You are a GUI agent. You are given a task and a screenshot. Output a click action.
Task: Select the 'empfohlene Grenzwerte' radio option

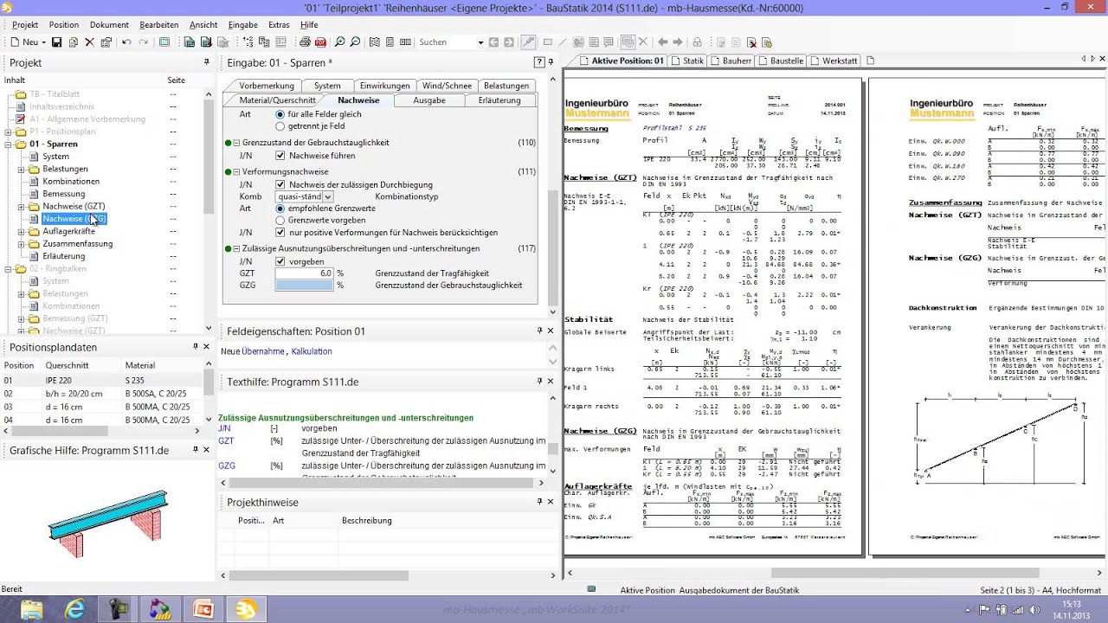[x=280, y=209]
